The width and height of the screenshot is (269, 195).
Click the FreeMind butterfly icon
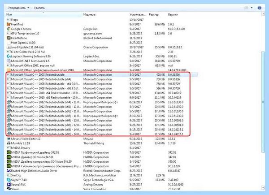[9, 24]
